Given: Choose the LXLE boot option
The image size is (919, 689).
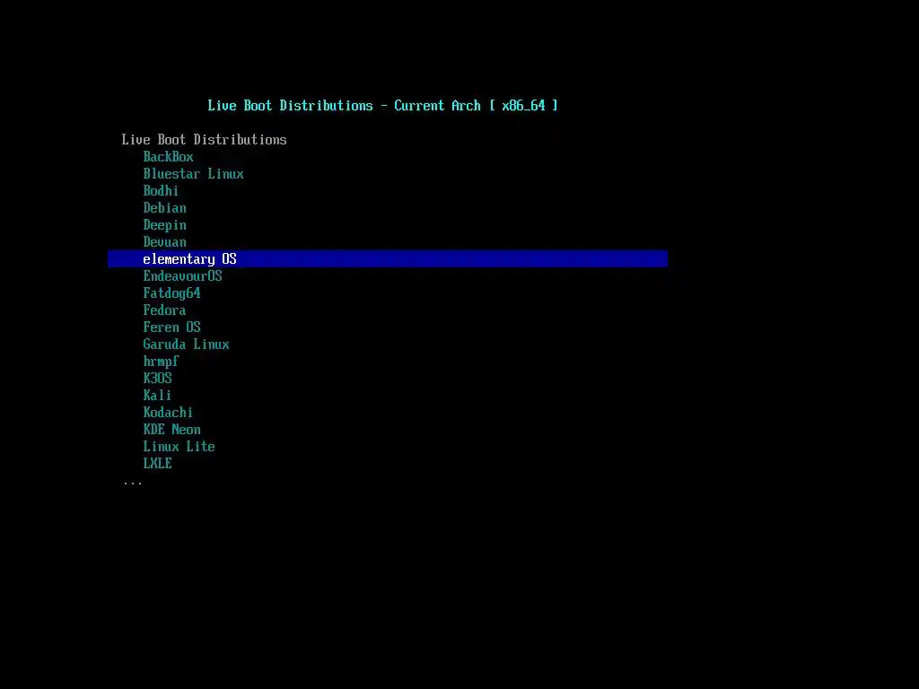Looking at the screenshot, I should (x=158, y=463).
